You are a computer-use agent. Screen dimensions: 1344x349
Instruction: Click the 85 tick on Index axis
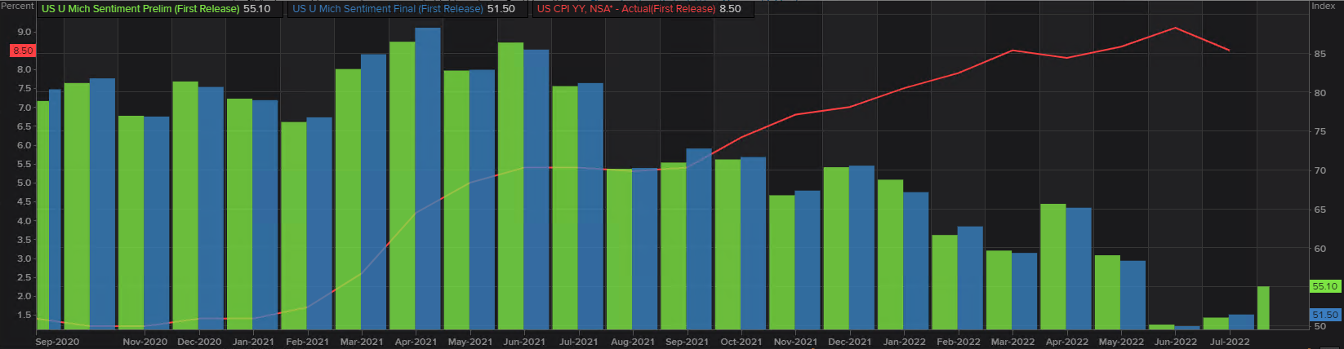coord(1320,54)
